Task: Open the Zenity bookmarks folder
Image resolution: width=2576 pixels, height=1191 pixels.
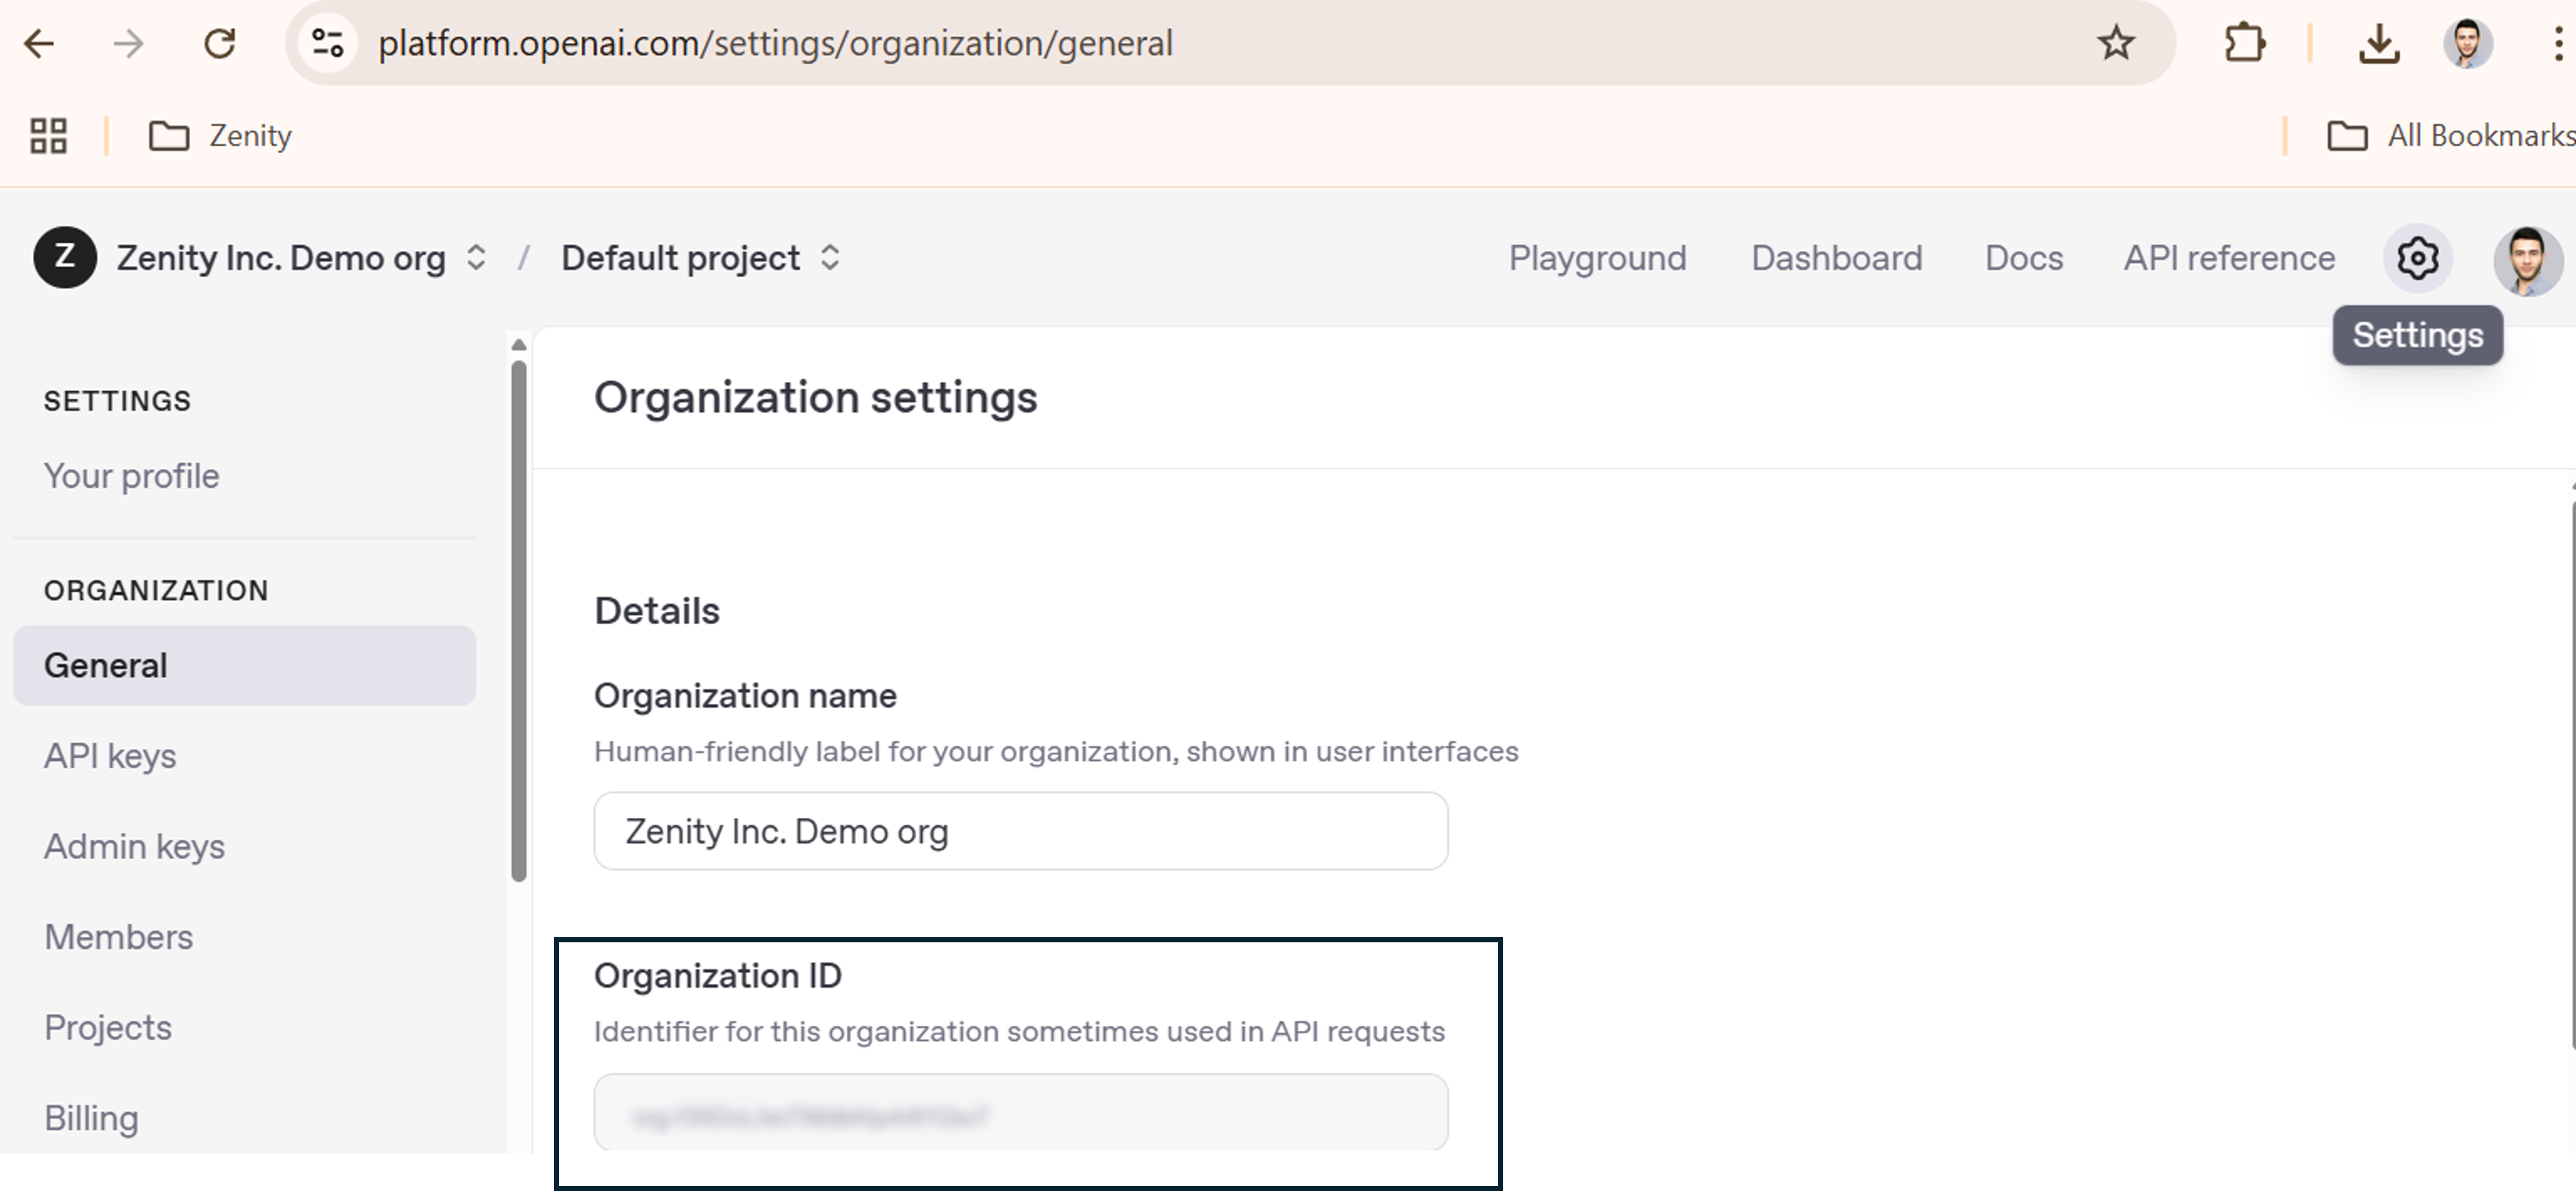Action: click(x=221, y=136)
